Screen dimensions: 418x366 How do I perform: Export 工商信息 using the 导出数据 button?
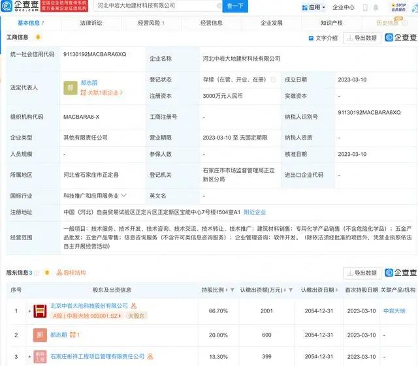[x=362, y=38]
